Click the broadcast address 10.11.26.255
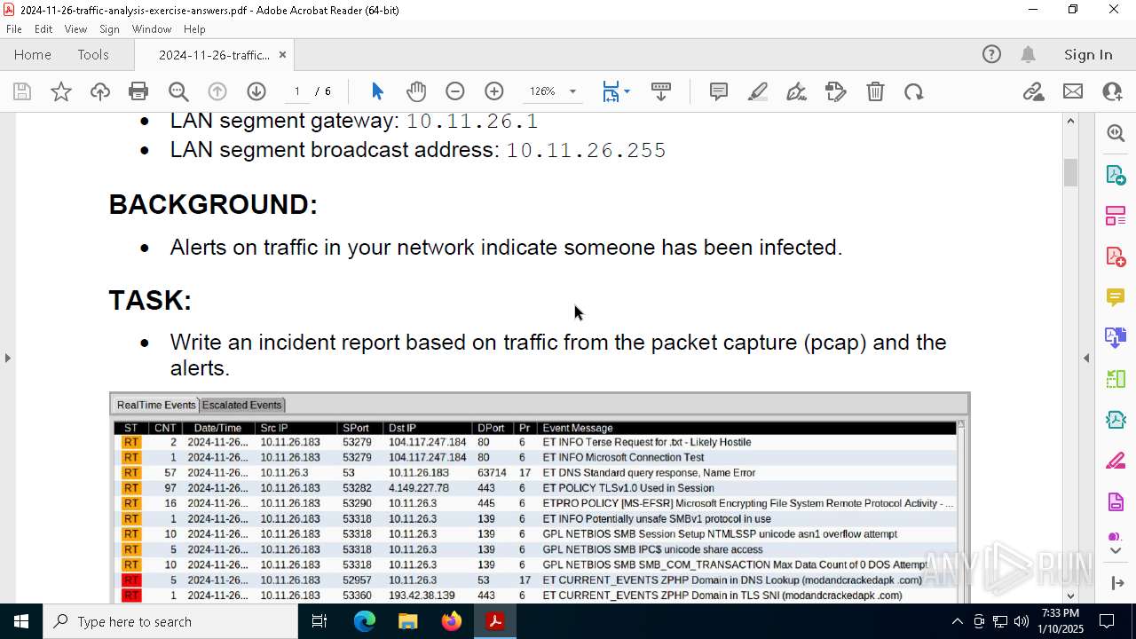 (586, 150)
